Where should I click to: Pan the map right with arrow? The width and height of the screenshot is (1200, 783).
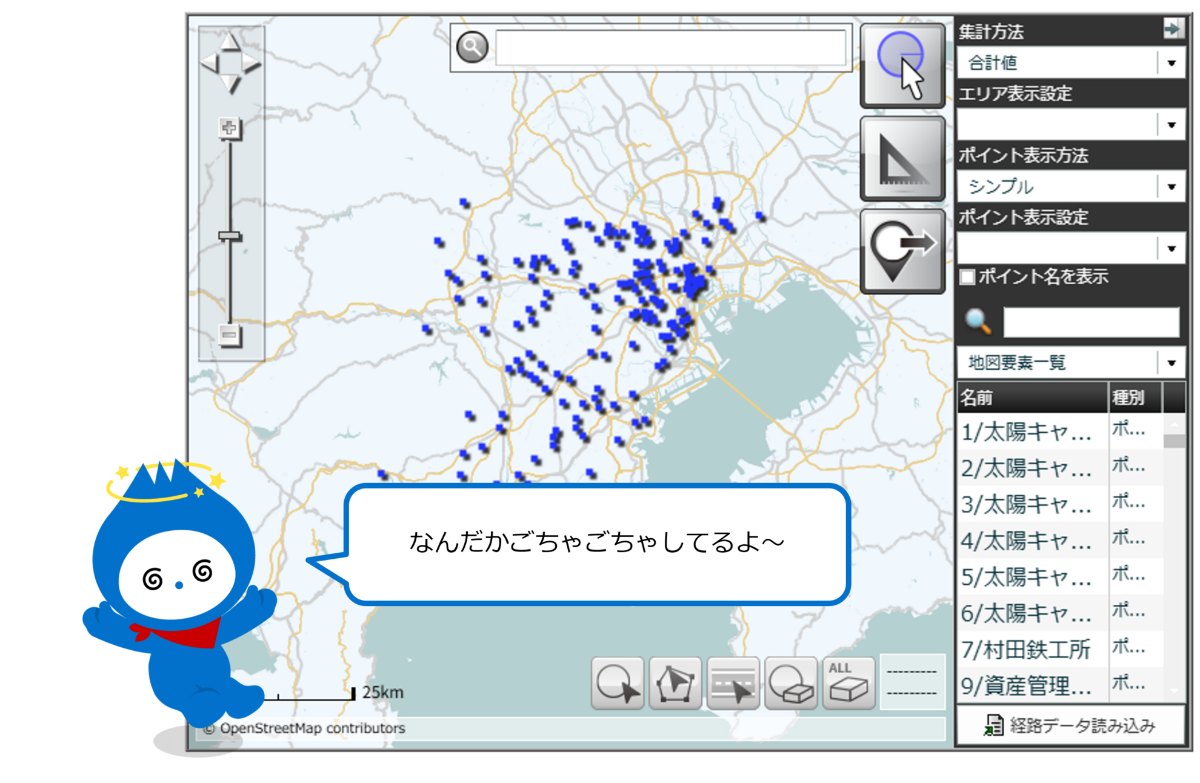coord(250,62)
